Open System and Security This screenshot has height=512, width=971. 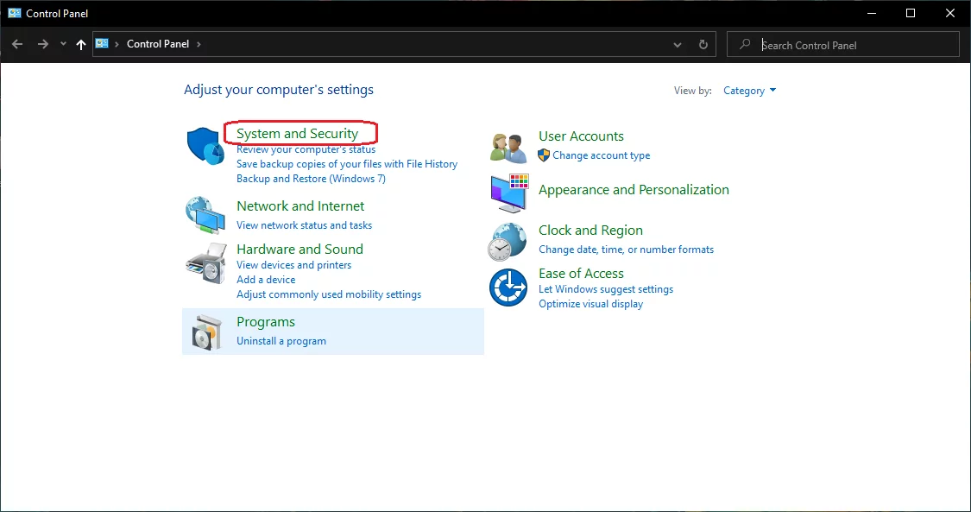pos(297,133)
